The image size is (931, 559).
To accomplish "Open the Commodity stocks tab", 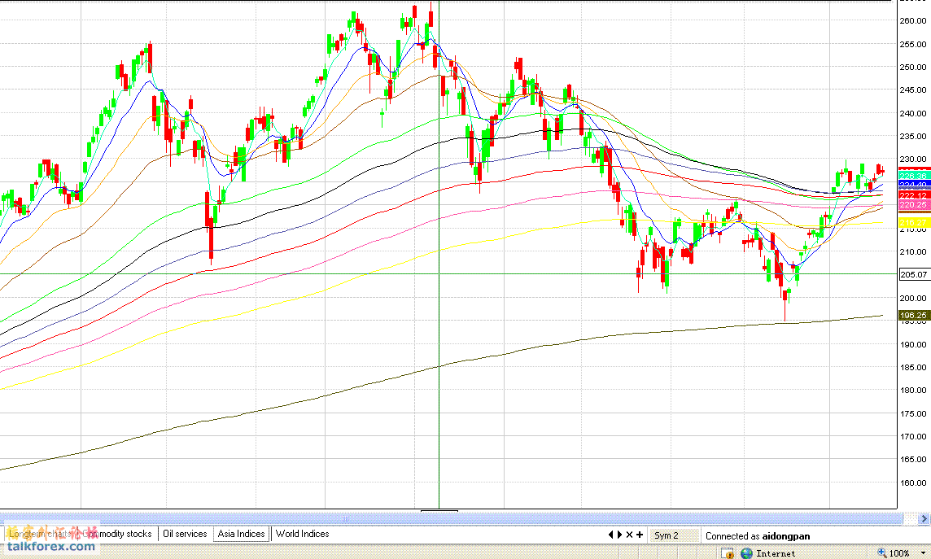I will tap(122, 534).
